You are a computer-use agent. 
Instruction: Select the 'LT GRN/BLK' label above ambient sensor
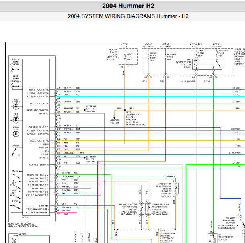point(169,176)
